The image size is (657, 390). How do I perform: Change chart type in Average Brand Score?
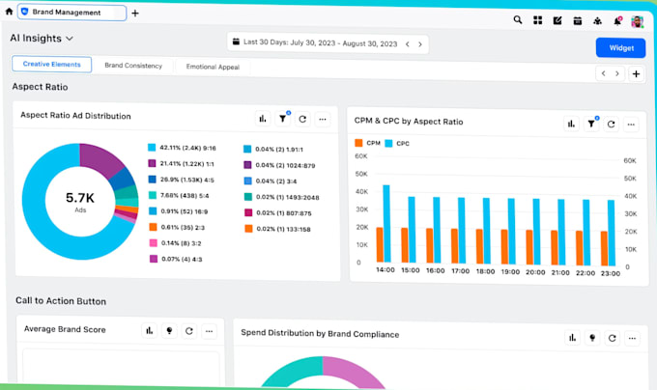point(150,330)
